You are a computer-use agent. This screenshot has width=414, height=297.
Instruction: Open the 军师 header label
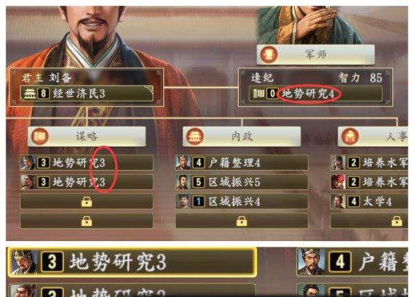pyautogui.click(x=315, y=55)
